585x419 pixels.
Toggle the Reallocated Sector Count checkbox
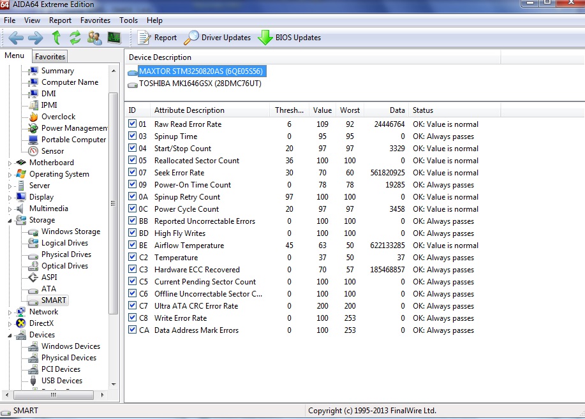click(x=132, y=160)
